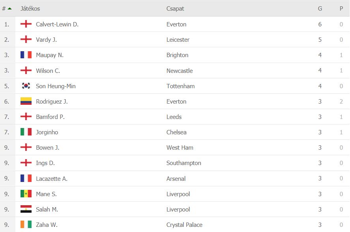Select the Bamford P. table row
350x232 pixels.
pos(175,117)
